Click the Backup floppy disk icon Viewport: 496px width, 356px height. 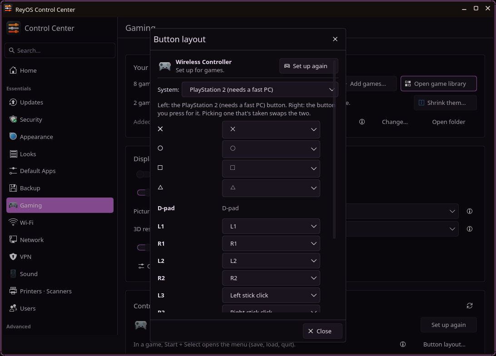click(13, 188)
